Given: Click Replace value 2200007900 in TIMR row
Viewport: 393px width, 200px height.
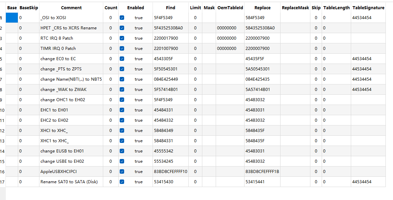Looking at the screenshot, I should click(x=258, y=49).
